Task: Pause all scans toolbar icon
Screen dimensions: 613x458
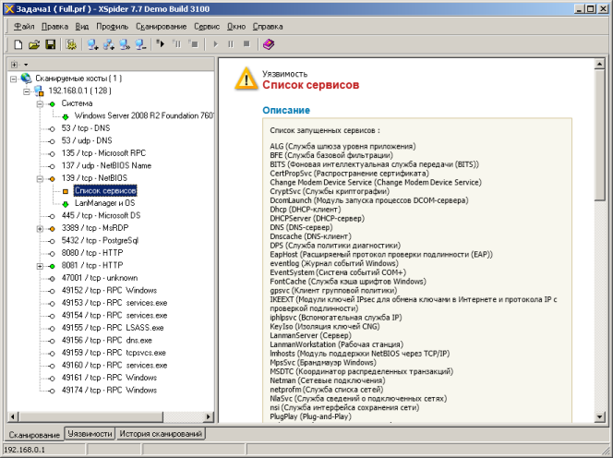Action: (176, 43)
